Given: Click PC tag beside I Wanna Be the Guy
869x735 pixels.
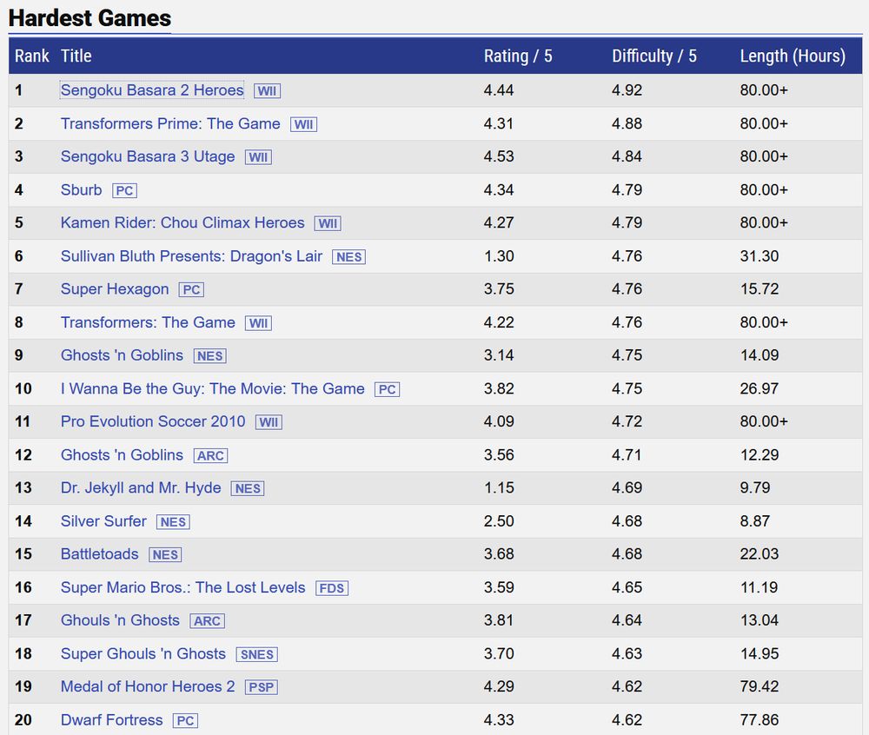Looking at the screenshot, I should [388, 389].
